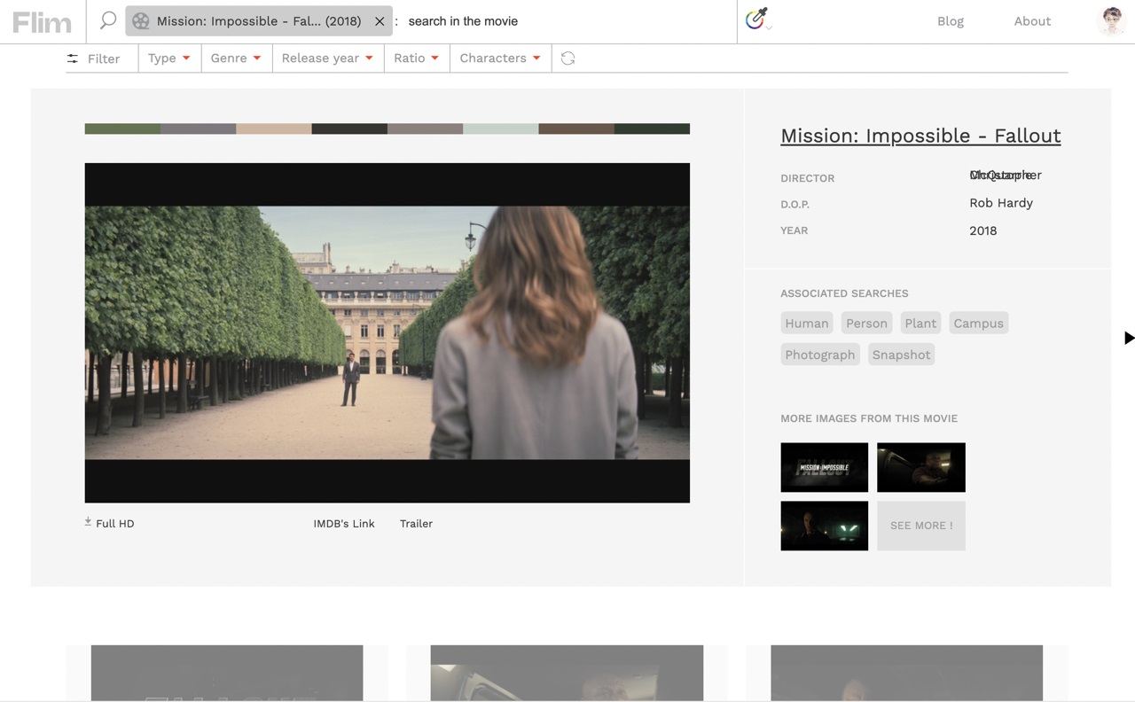Open the Trailer link
The height and width of the screenshot is (702, 1135).
[x=416, y=524]
